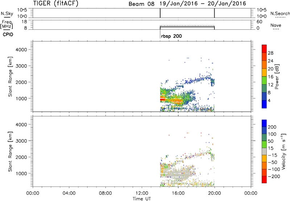Click the 20:00 time axis label
Image resolution: width=290 pixels, height=201 pixels.
click(x=214, y=193)
